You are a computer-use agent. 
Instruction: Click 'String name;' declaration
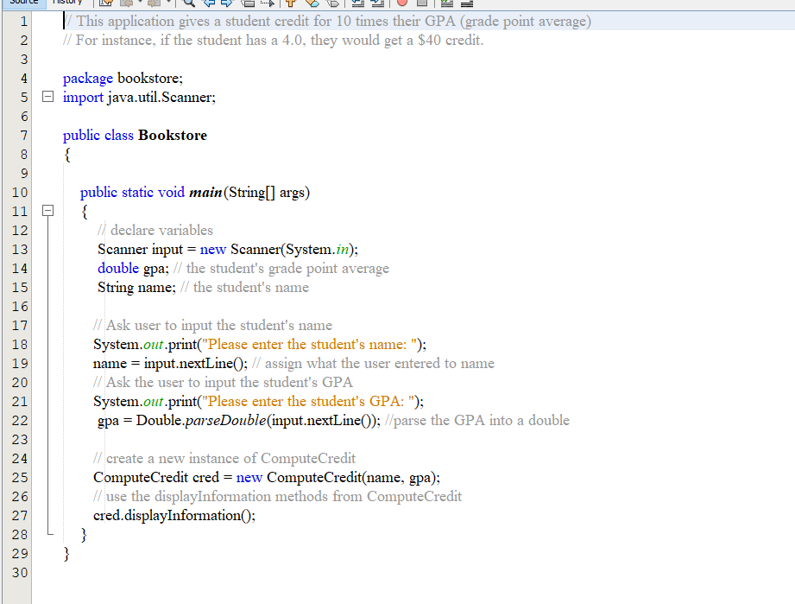click(136, 288)
